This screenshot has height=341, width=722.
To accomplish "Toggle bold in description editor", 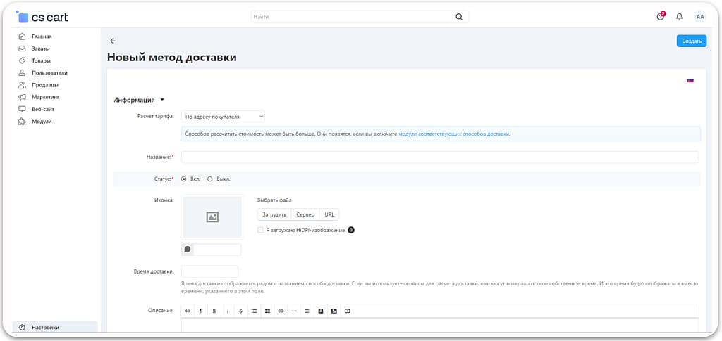I will pyautogui.click(x=214, y=311).
